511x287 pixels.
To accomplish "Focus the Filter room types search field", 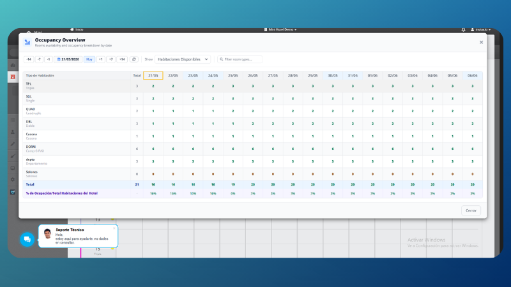I will point(240,59).
